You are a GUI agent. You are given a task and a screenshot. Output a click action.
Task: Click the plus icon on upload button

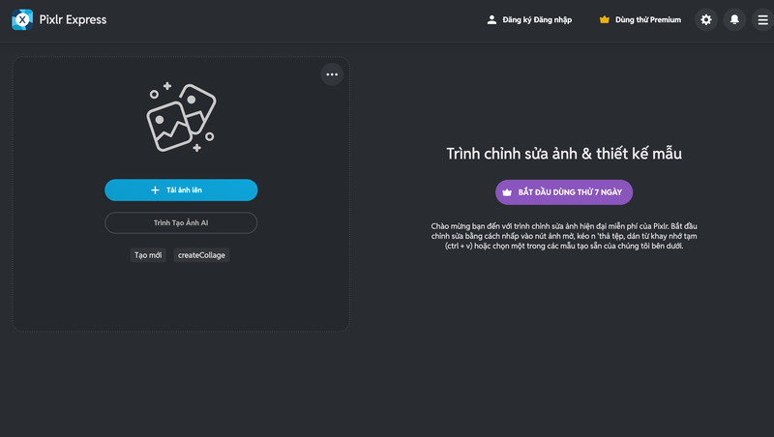(155, 189)
